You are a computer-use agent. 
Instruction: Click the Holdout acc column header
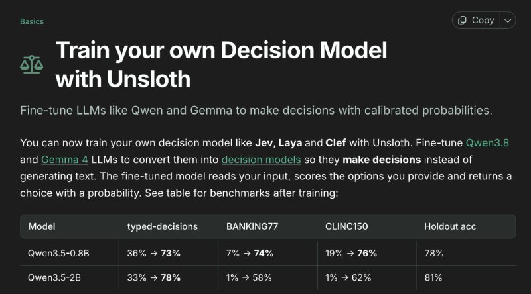click(450, 226)
